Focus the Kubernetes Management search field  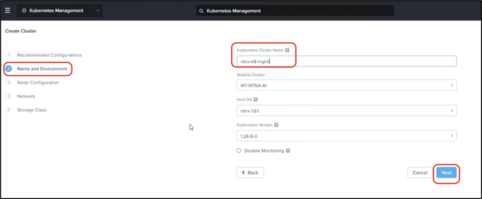point(295,11)
